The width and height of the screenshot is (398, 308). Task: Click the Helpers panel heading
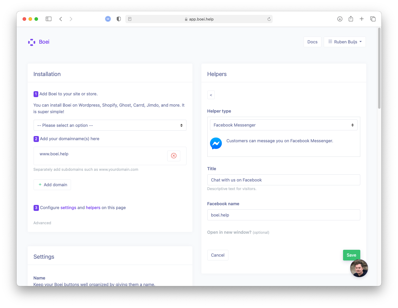[x=217, y=74]
